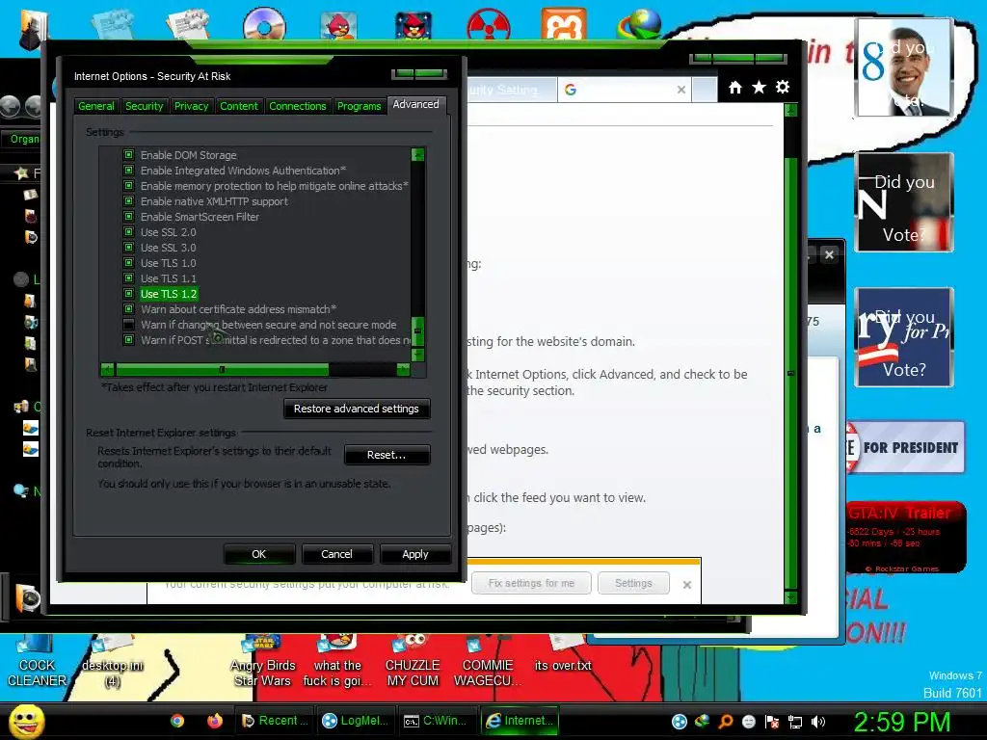
Task: Toggle Use TLS 1.1 checkbox
Action: pyautogui.click(x=128, y=278)
